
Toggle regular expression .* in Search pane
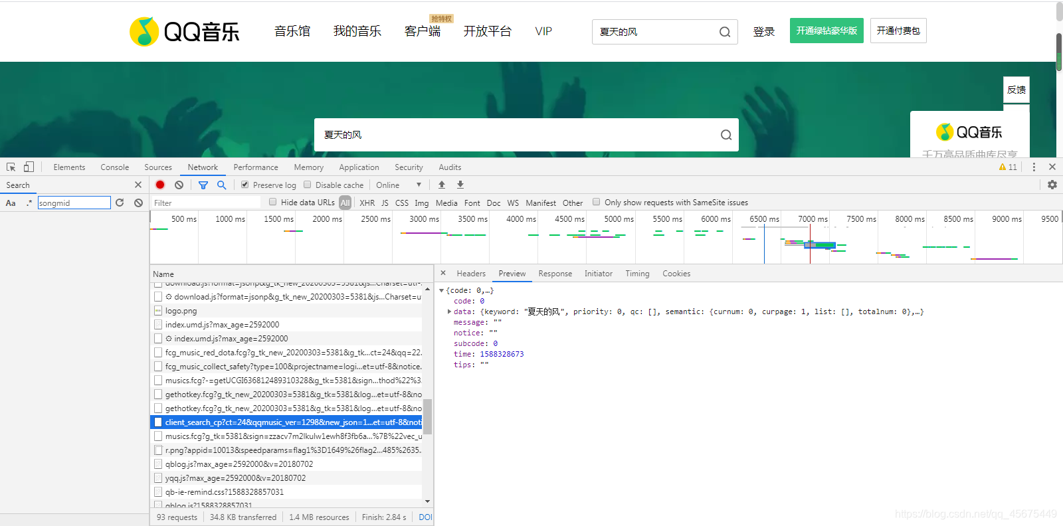29,203
